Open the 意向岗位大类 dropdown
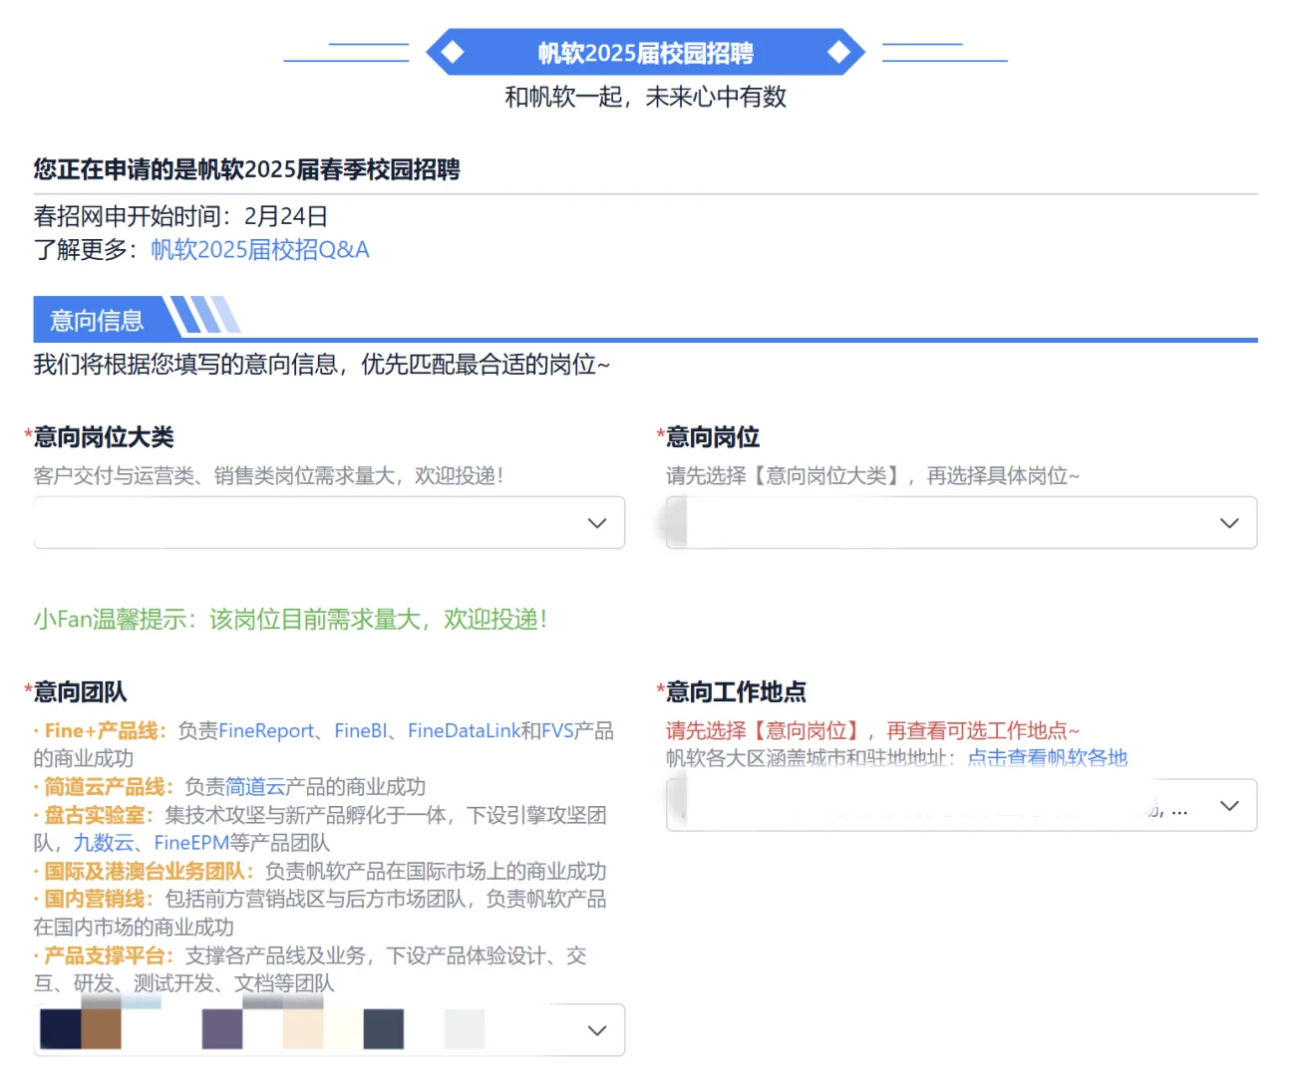Viewport: 1294px width, 1076px height. 329,523
